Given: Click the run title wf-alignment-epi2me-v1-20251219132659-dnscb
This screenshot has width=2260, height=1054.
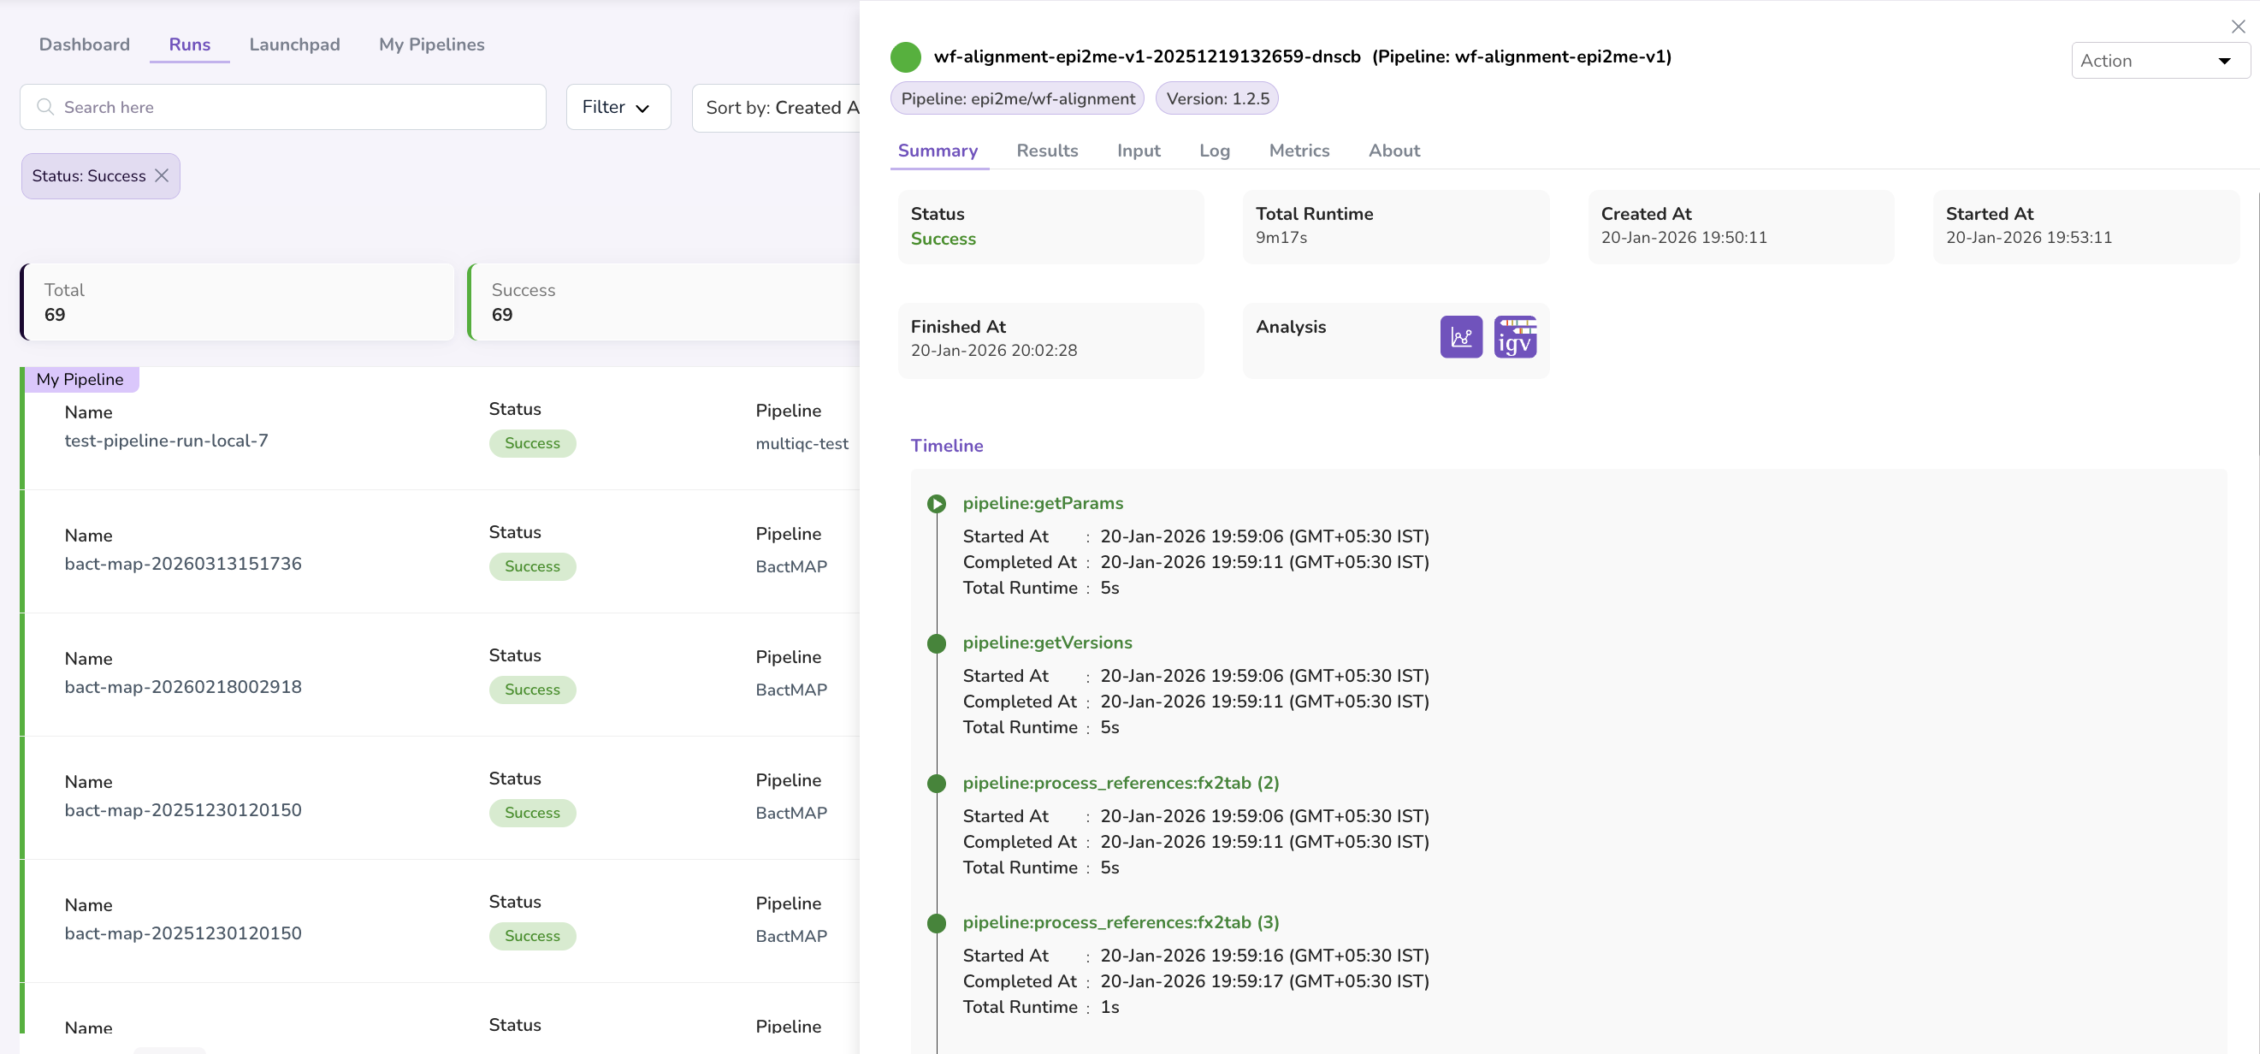Looking at the screenshot, I should (x=1148, y=57).
